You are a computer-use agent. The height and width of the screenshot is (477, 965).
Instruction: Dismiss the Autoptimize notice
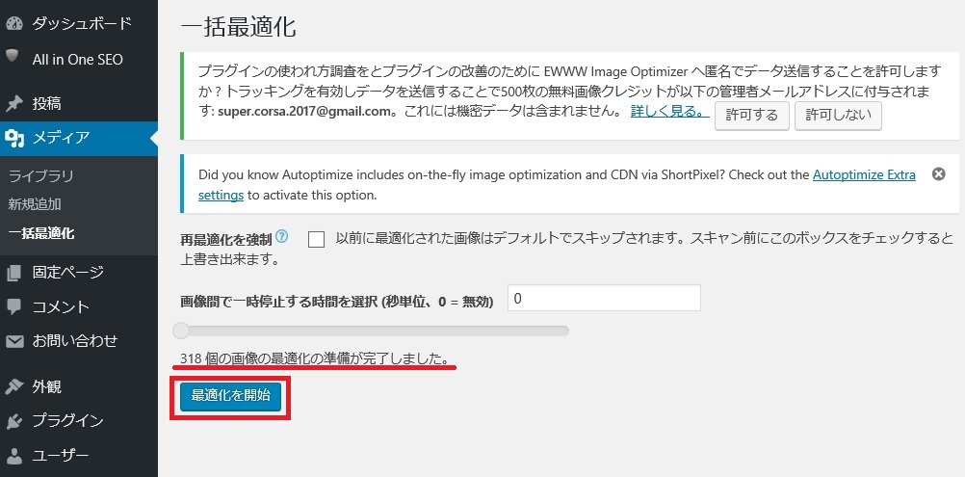938,174
